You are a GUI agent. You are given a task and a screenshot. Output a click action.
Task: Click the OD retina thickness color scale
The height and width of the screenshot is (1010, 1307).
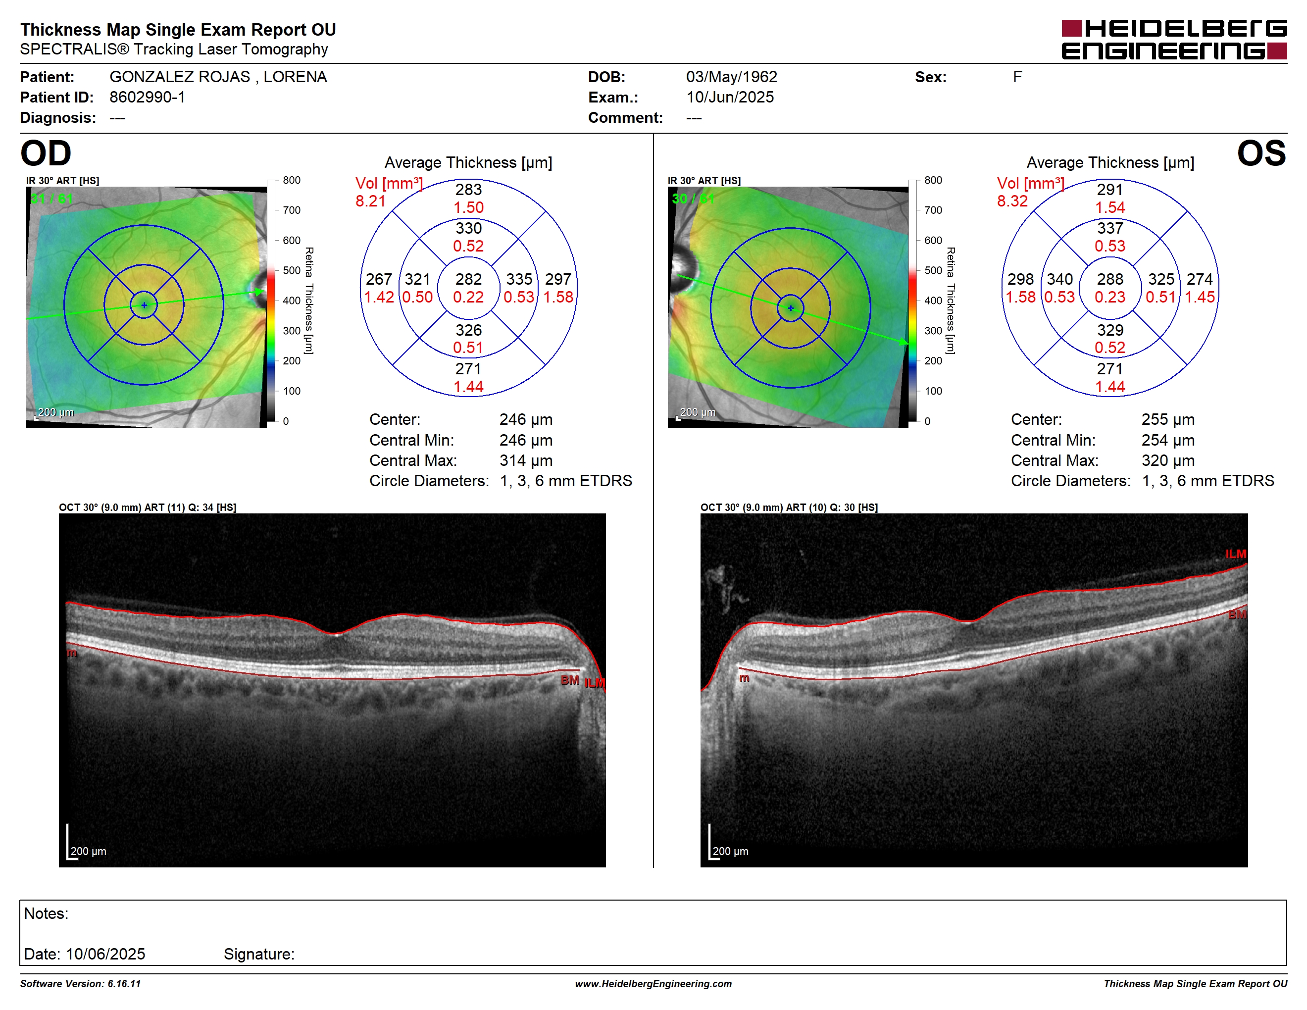pyautogui.click(x=271, y=301)
